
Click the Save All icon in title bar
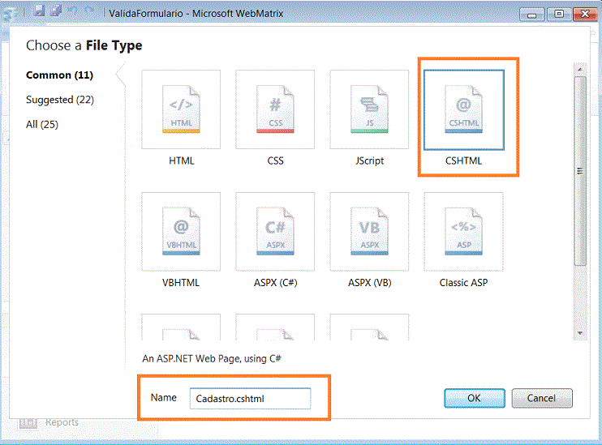pos(56,11)
